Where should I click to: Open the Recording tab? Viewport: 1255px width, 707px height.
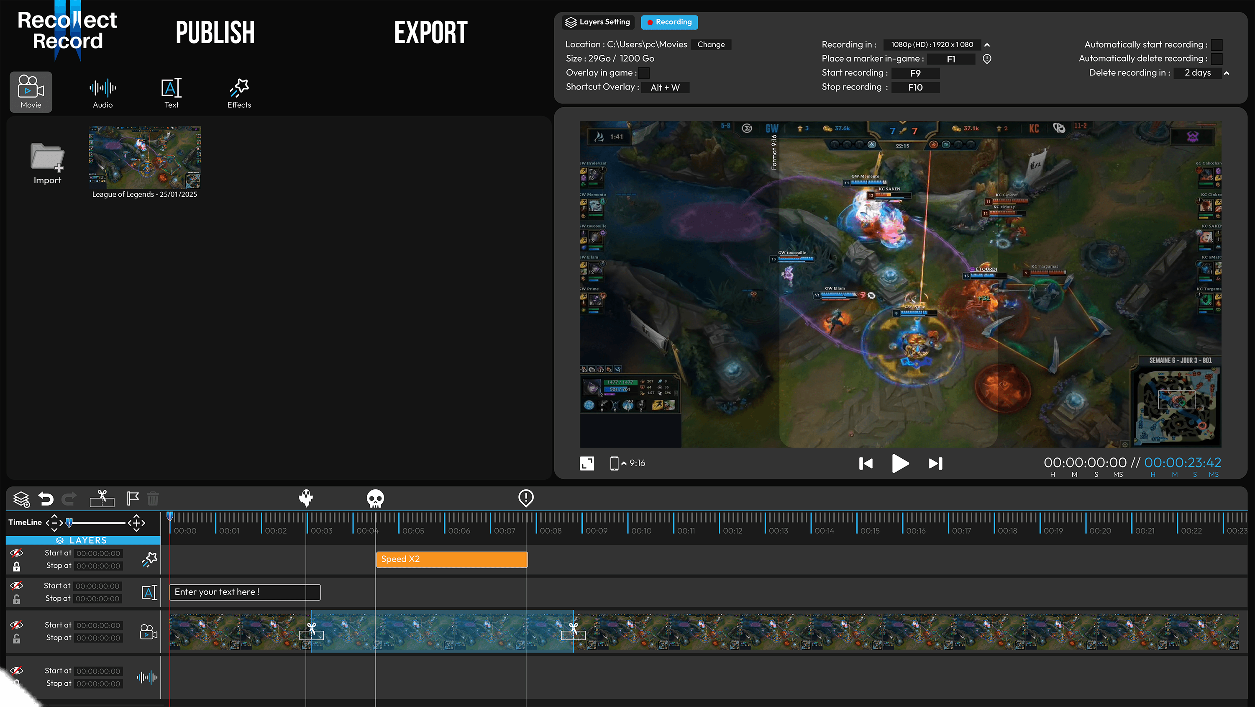(x=669, y=22)
